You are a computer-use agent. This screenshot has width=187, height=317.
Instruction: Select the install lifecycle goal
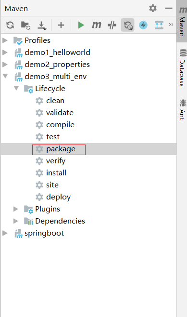(56, 173)
